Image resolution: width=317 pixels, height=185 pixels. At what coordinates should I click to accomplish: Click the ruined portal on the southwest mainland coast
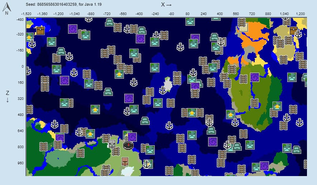click(x=60, y=138)
